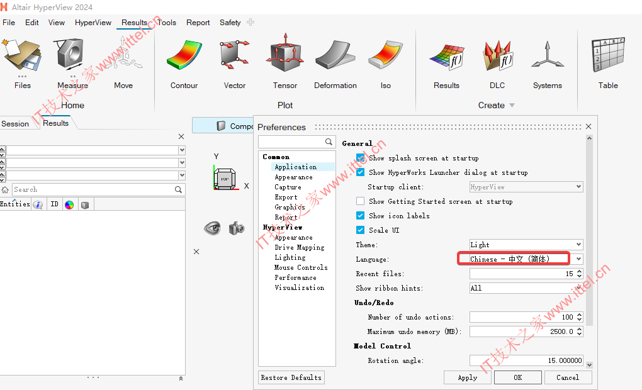Close the results browser panel
This screenshot has width=642, height=390.
tap(181, 136)
